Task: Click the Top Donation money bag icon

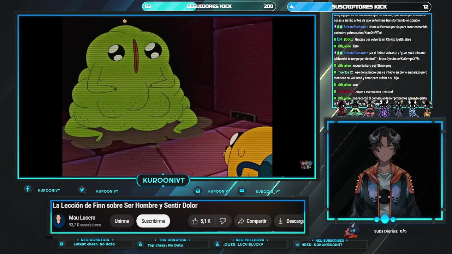Action: [140, 244]
